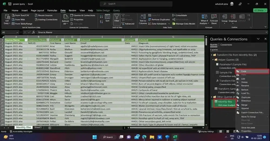Click Refresh in the context menu

click(245, 90)
